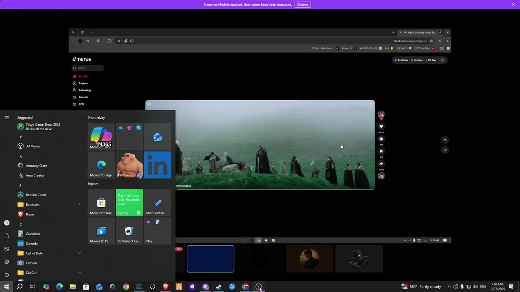Viewport: 520px width, 292px height.
Task: Click Get Coins in TikTok header
Action: pyautogui.click(x=401, y=60)
